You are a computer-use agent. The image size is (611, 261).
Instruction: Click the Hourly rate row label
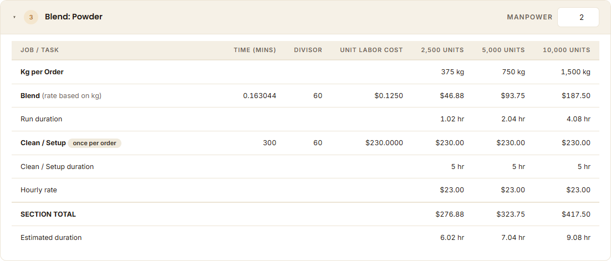coord(39,190)
